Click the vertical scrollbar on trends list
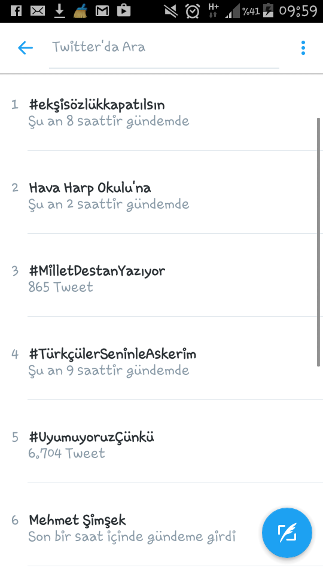 tap(319, 242)
